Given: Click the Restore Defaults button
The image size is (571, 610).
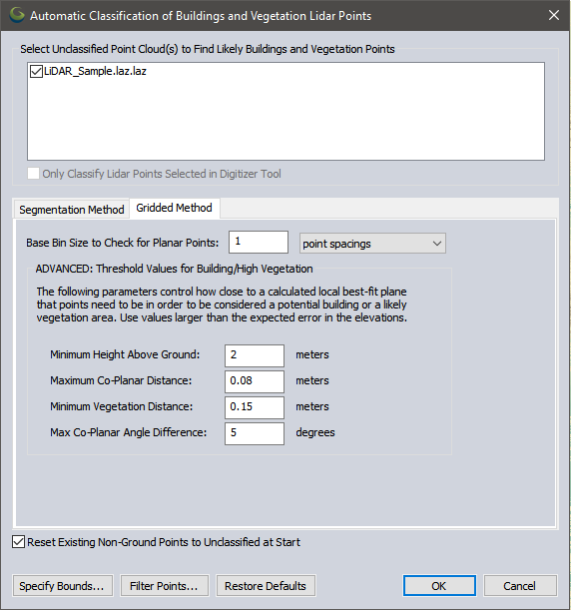Looking at the screenshot, I should point(266,586).
